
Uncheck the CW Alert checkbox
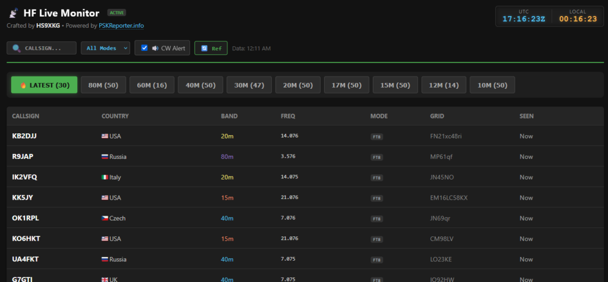point(144,48)
